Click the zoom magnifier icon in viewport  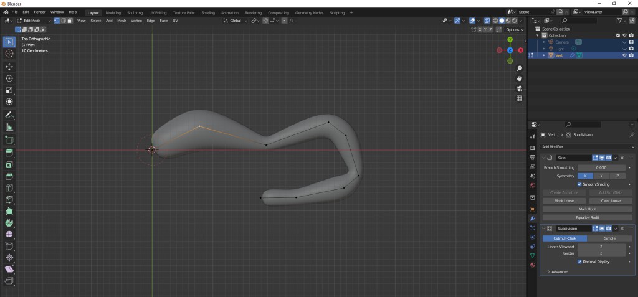[x=519, y=68]
